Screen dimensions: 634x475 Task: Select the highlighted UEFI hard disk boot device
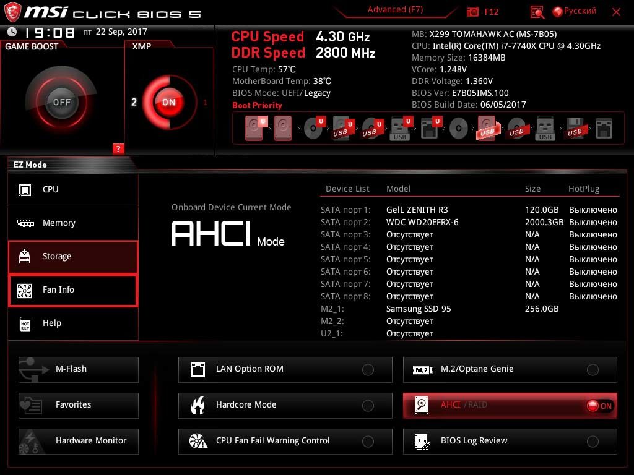256,128
